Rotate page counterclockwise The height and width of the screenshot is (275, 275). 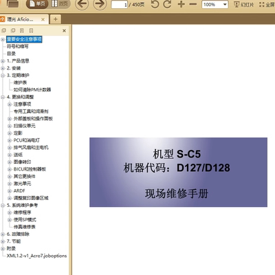155,4
